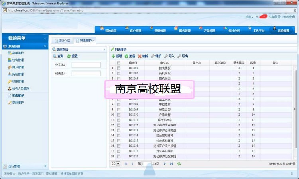The image size is (299, 179).
Task: Click the 注销登录 link
Action: [275, 17]
